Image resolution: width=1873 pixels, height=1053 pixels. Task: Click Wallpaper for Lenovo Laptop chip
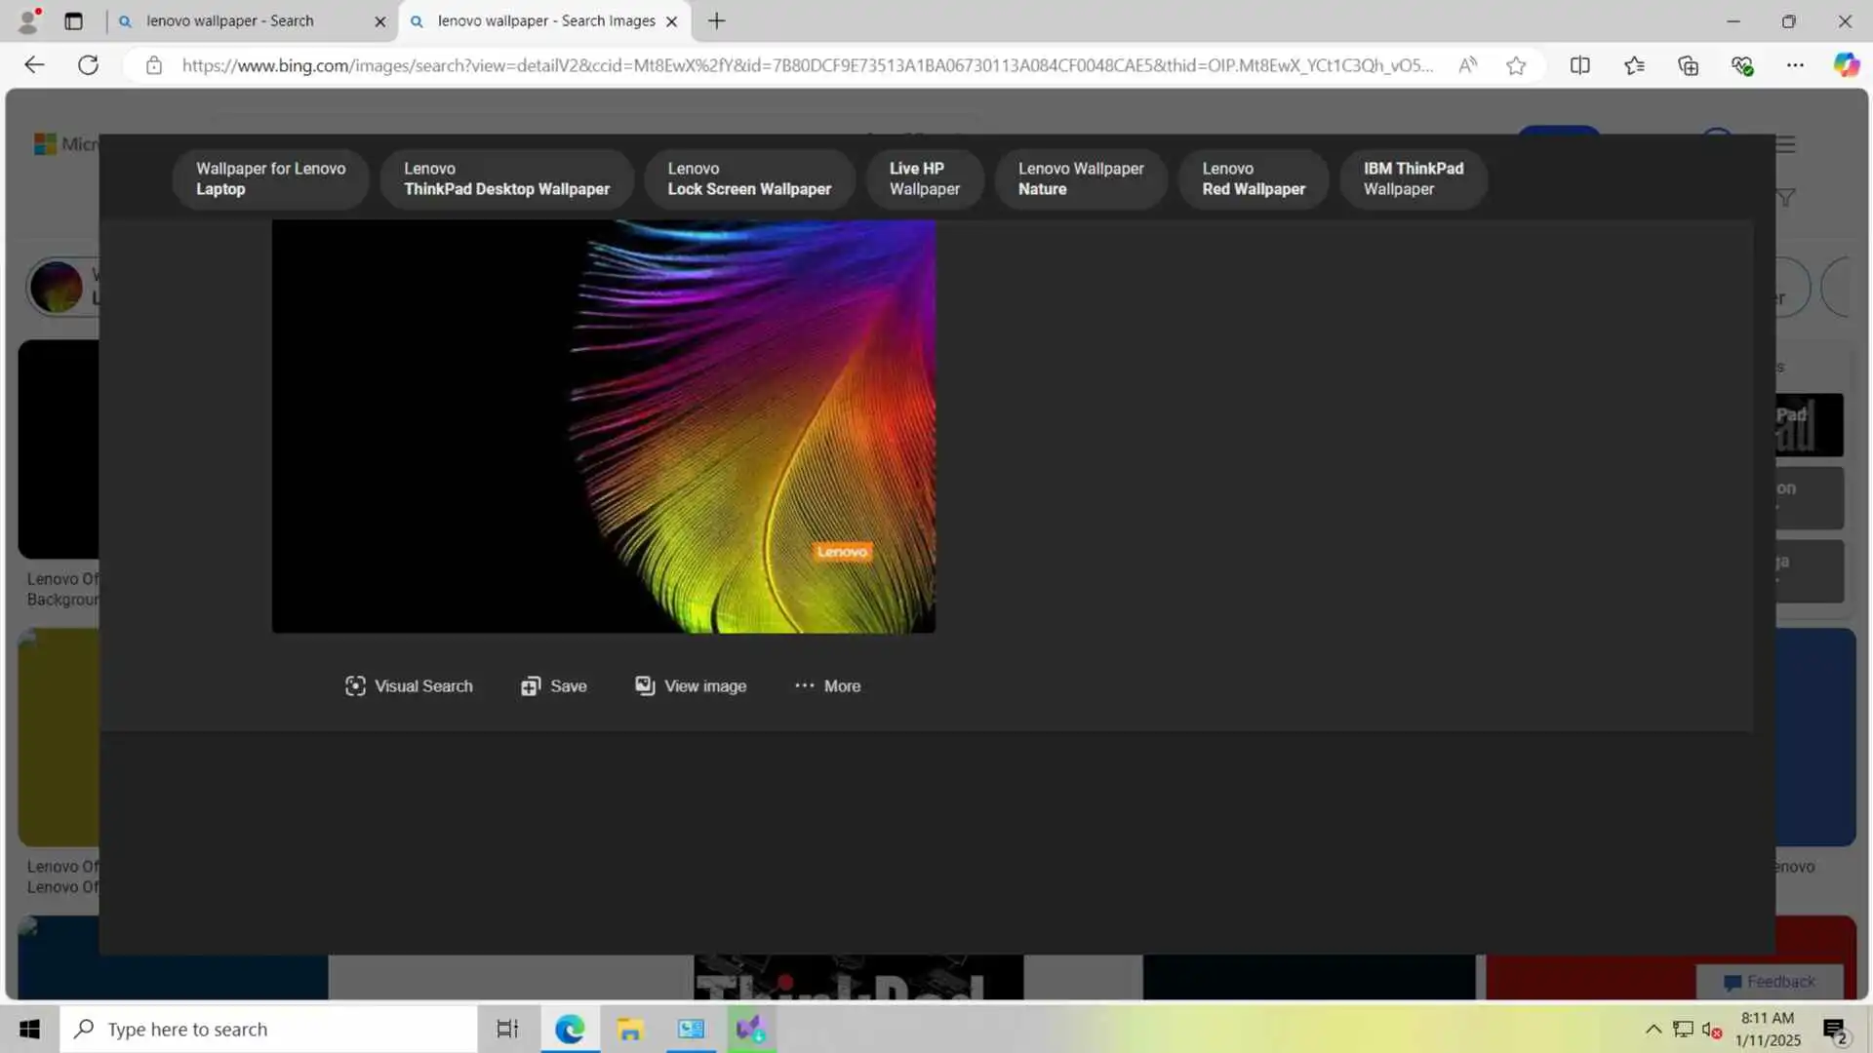coord(270,178)
